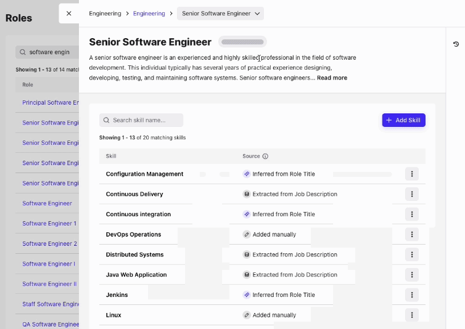
Task: Open kebab menu for Distributed Systems
Action: 412,254
